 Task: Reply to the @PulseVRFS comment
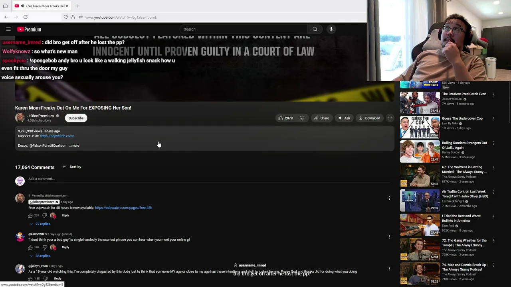65,247
